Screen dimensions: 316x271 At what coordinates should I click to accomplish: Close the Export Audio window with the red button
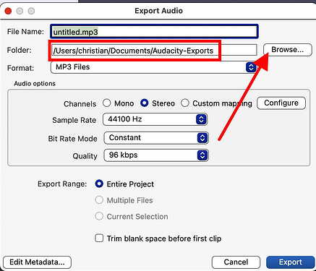coord(8,11)
